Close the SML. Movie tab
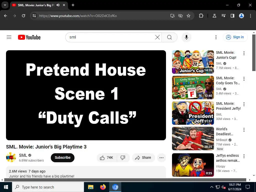 pyautogui.click(x=64, y=5)
